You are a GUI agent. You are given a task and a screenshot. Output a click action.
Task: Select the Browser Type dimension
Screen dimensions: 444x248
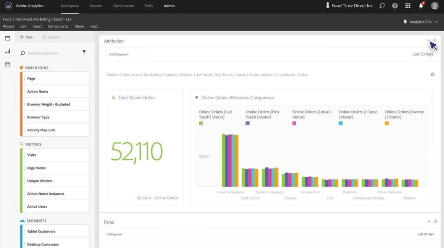pos(55,117)
